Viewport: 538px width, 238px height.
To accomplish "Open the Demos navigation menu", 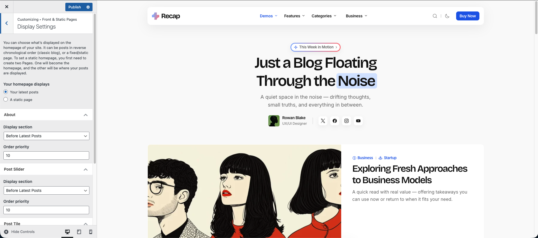I will 268,16.
